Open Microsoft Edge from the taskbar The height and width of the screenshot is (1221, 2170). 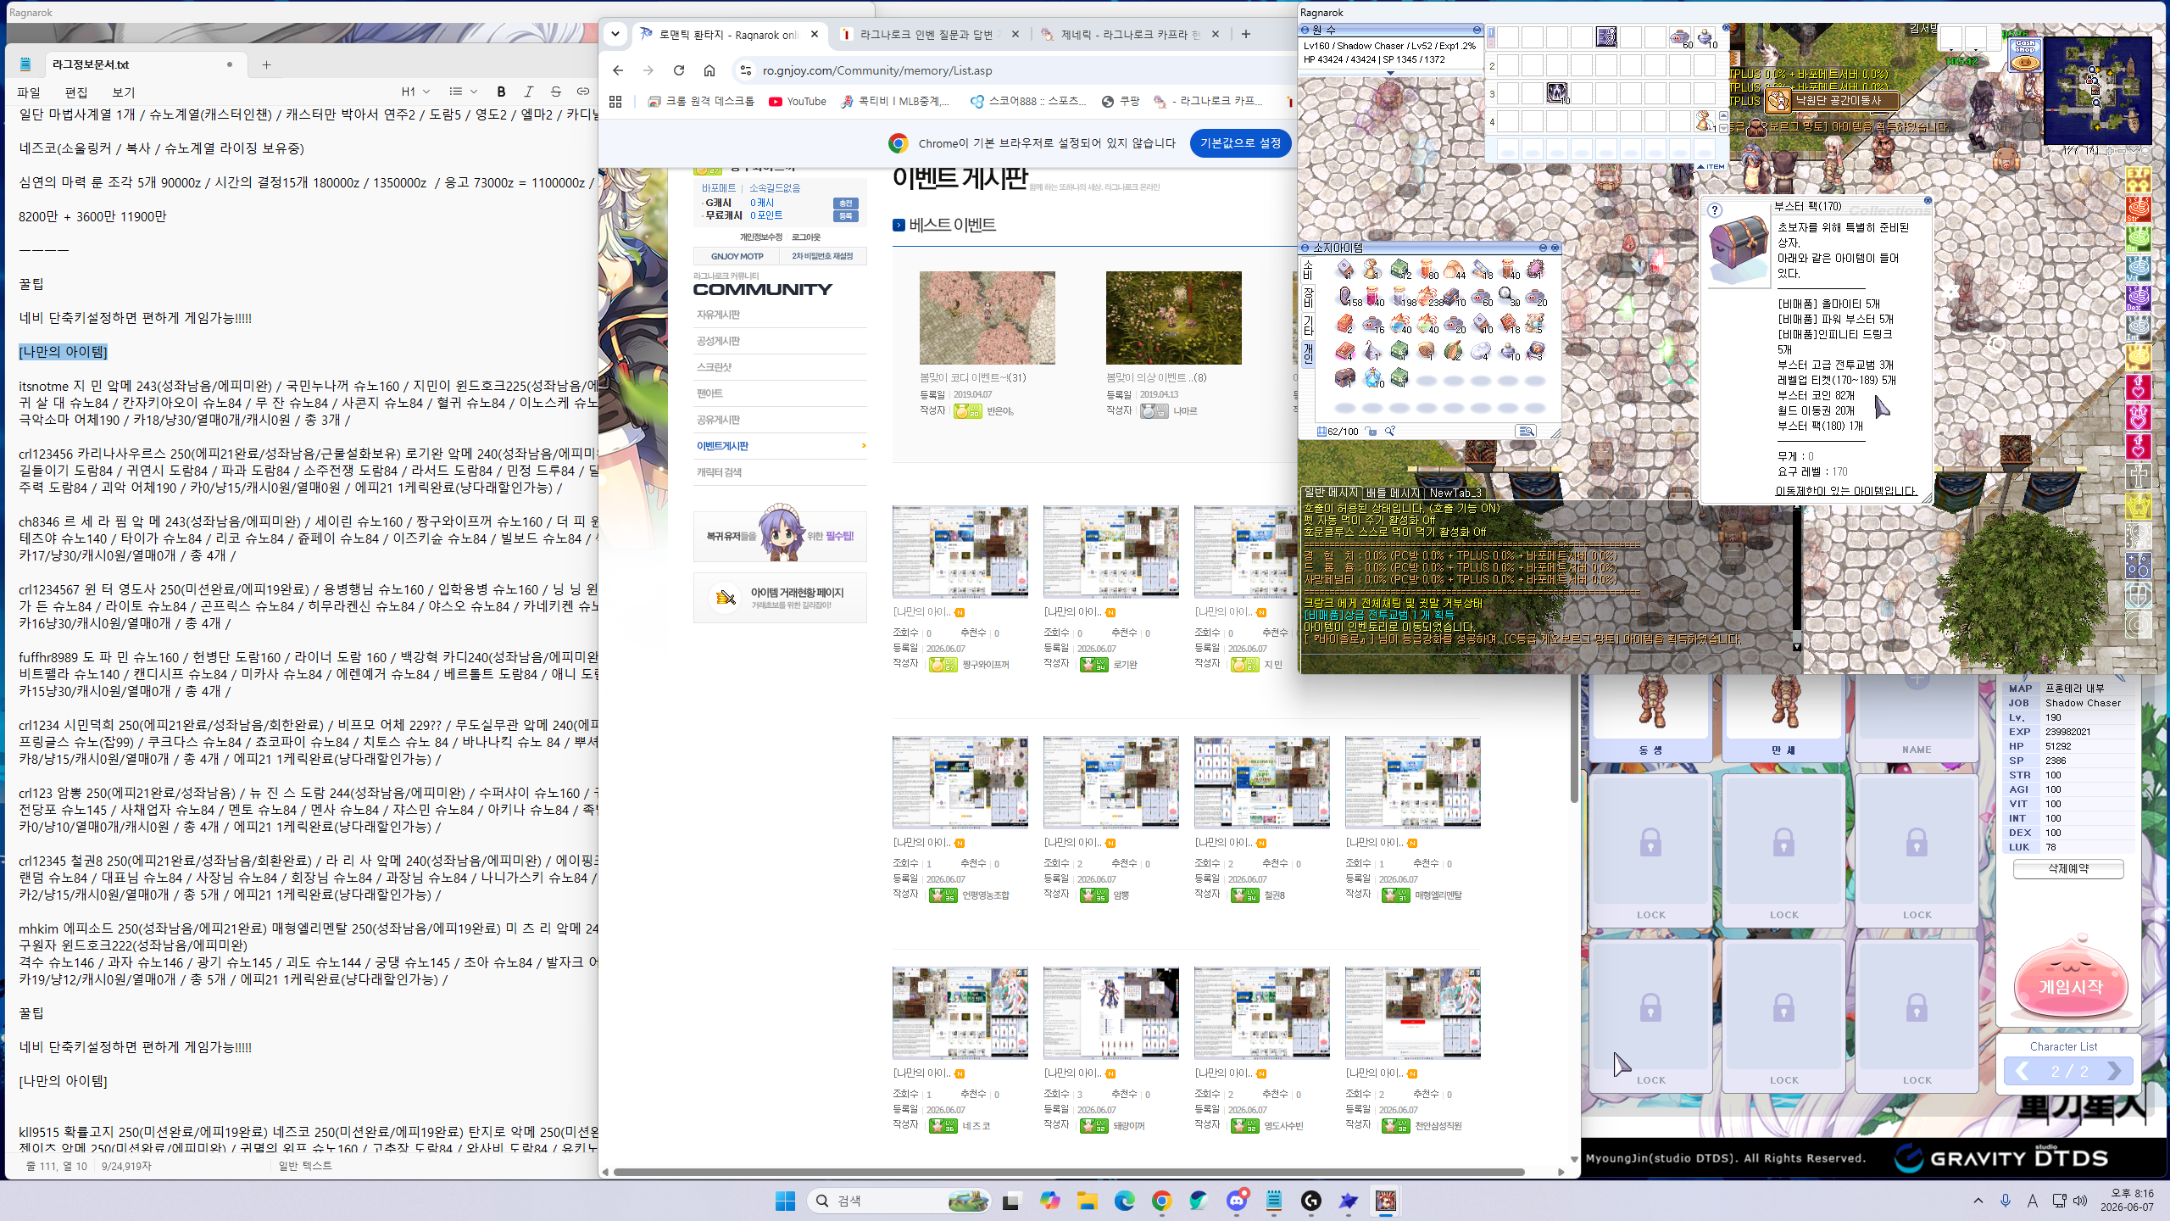tap(1124, 1201)
